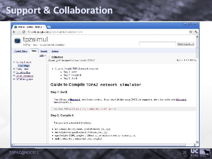This screenshot has height=159, width=212.
Task: Open the Out of the Box sidebar link
Action: click(x=23, y=72)
